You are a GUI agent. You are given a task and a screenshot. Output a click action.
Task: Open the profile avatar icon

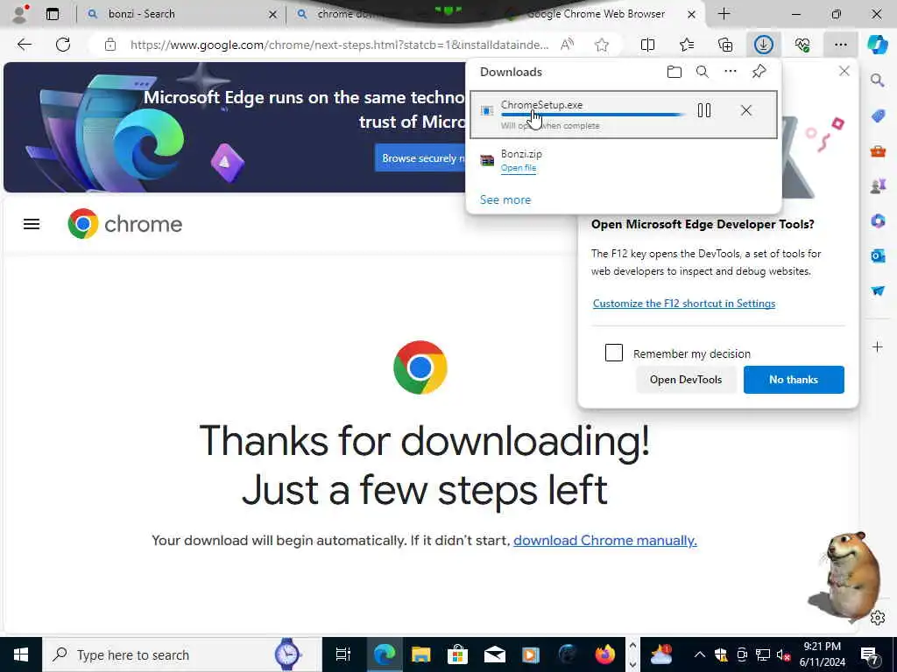19,14
